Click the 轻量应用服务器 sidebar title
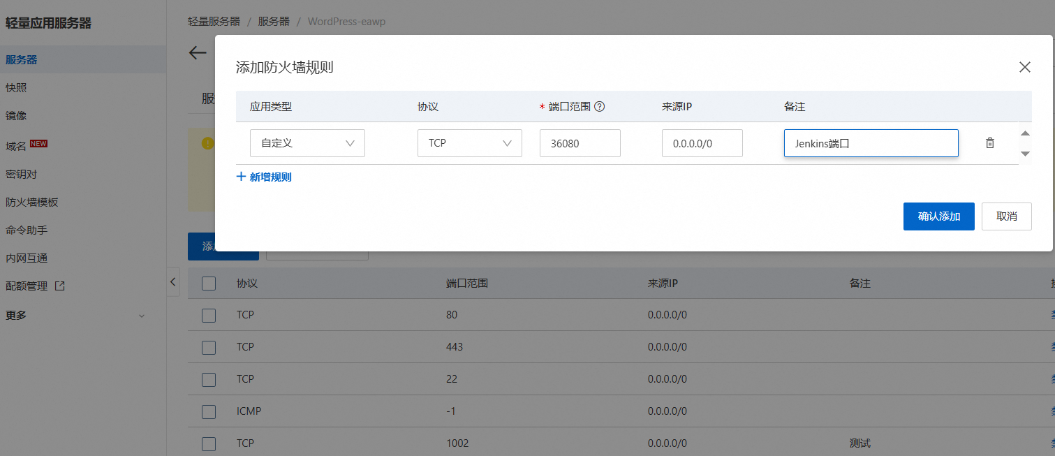This screenshot has height=456, width=1055. click(48, 23)
